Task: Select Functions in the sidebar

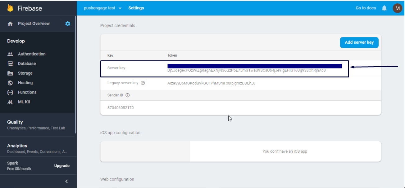Action: point(27,92)
